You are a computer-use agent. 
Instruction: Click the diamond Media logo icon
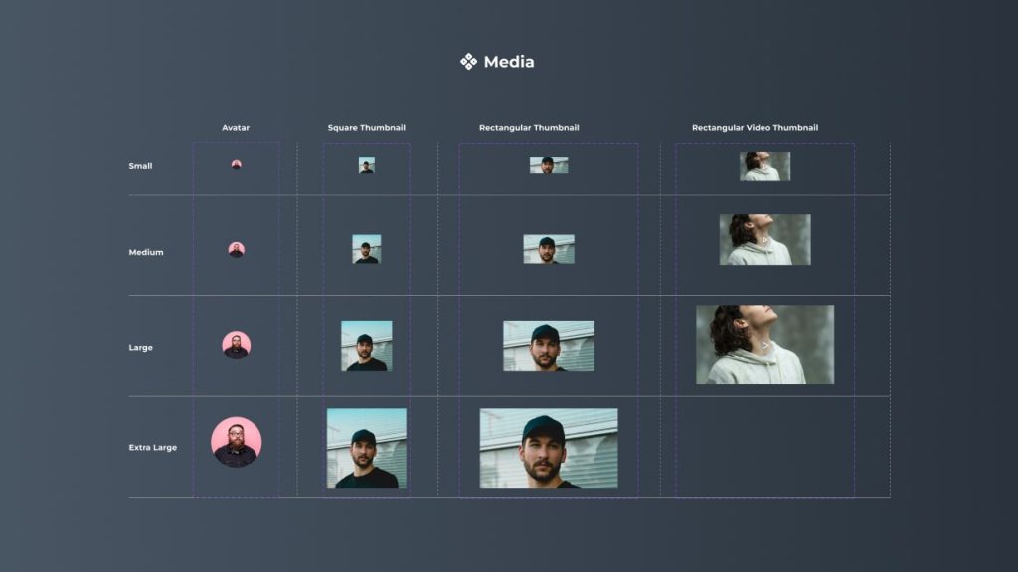467,60
